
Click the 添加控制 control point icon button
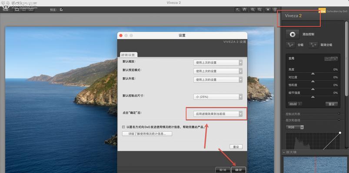[x=292, y=34]
